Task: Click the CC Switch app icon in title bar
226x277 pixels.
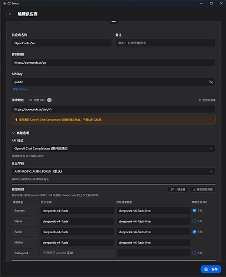Action: 4,3
